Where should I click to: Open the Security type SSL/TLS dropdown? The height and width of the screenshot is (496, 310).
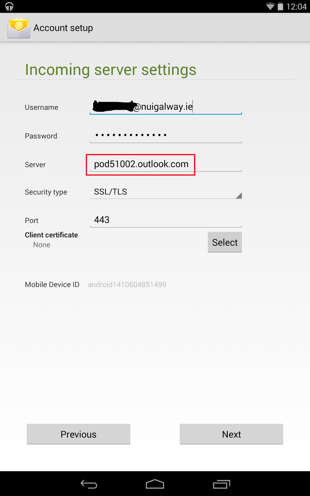coord(166,192)
